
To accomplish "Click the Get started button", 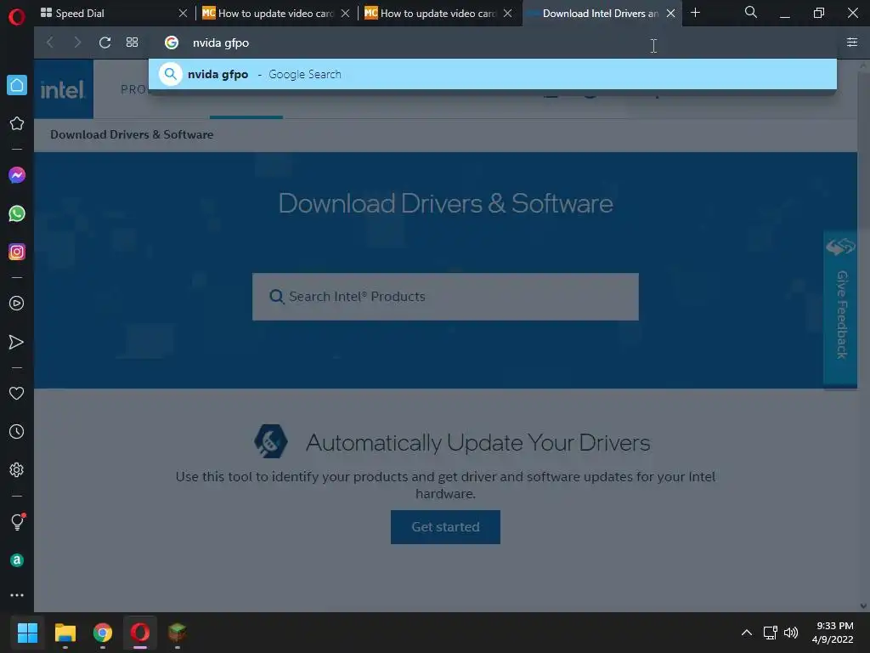I will (x=445, y=527).
